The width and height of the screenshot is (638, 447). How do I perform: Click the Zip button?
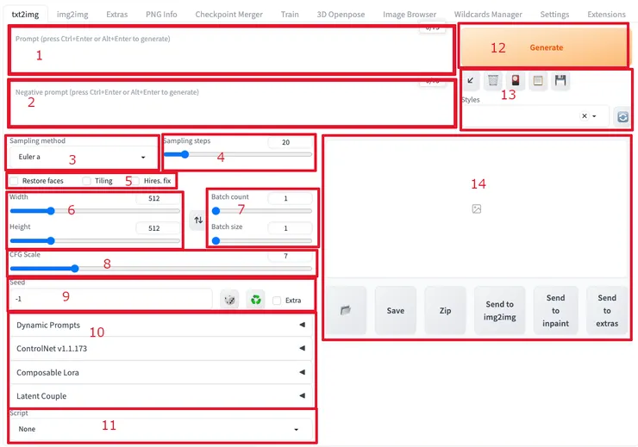pyautogui.click(x=445, y=310)
